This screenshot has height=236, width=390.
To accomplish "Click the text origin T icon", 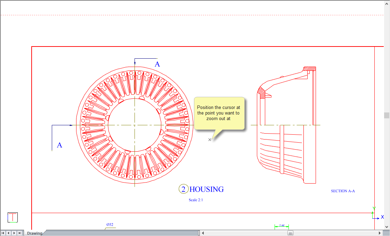I will 13,217.
